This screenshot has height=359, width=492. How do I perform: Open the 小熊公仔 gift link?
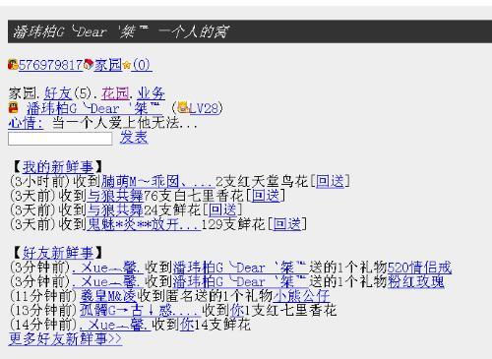301,296
